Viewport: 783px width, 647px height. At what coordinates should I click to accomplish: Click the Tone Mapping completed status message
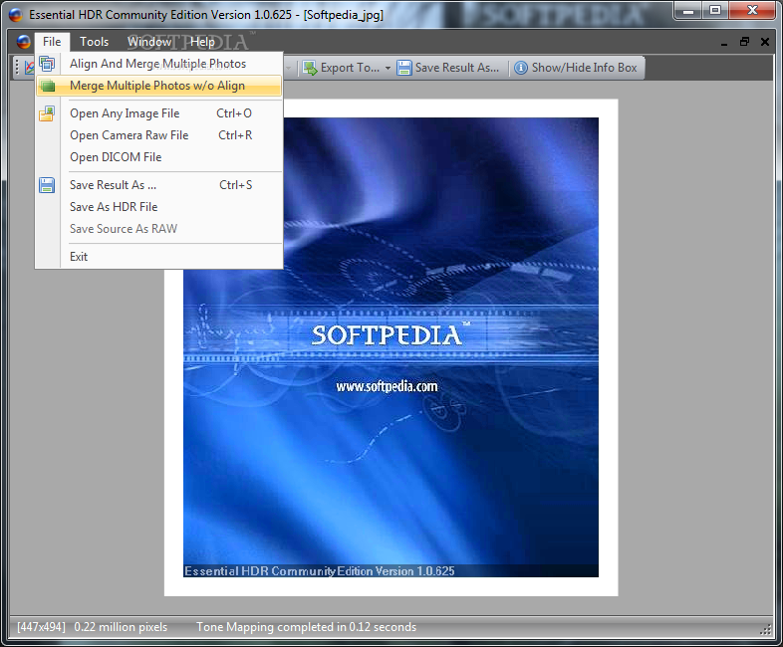[x=306, y=627]
